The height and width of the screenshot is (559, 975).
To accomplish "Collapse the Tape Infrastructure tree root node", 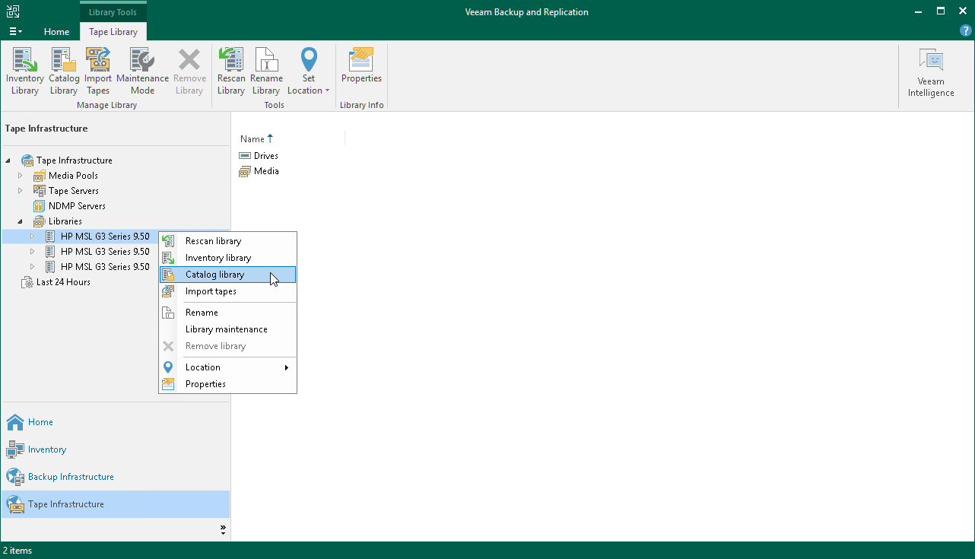I will click(8, 160).
